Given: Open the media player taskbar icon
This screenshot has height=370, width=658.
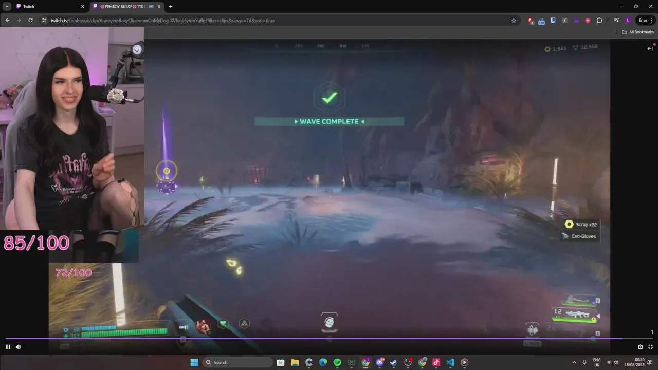Looking at the screenshot, I should 464,362.
